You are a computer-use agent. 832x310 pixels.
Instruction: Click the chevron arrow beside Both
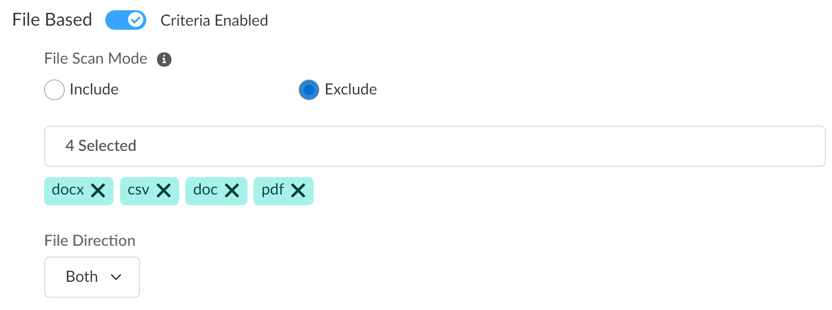[x=116, y=277]
